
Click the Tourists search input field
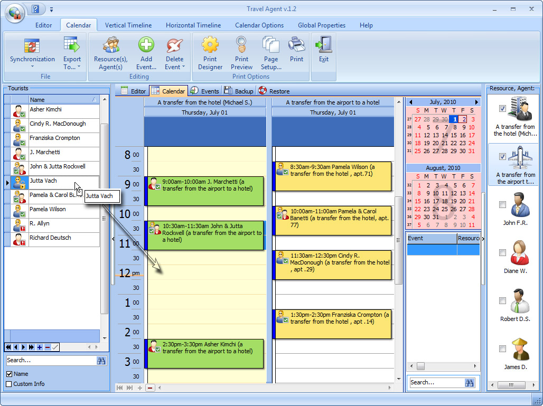(x=50, y=360)
